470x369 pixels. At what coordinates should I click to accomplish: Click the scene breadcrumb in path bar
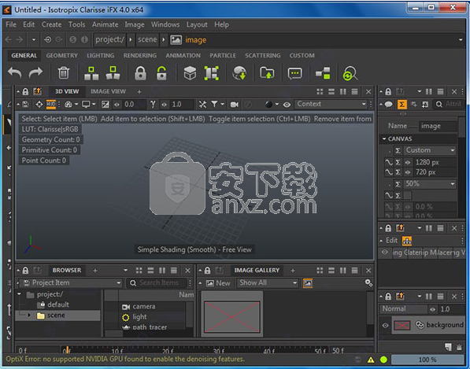[147, 39]
